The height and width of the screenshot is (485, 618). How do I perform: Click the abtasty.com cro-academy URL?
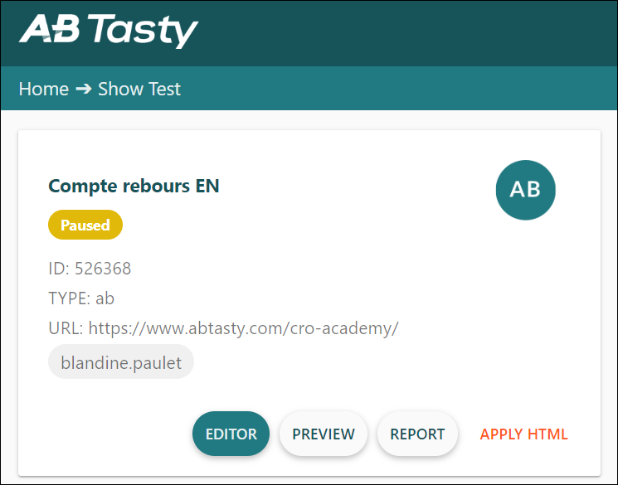click(x=244, y=328)
